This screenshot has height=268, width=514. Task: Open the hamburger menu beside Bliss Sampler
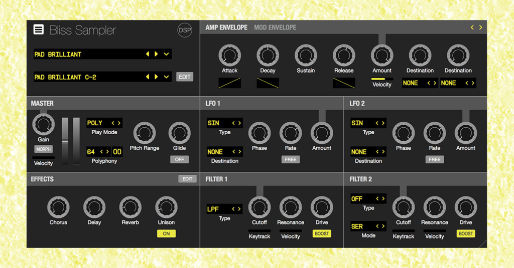coord(38,30)
